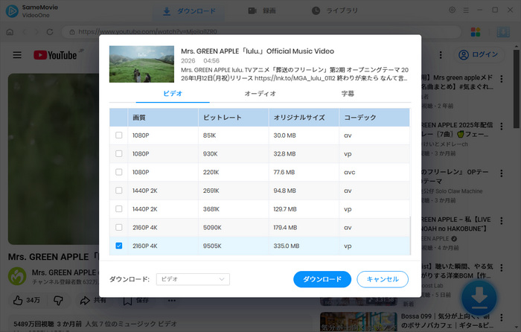The image size is (521, 332).
Task: Open options for the NOAH no HAKOBUNE video
Action: pos(502,220)
